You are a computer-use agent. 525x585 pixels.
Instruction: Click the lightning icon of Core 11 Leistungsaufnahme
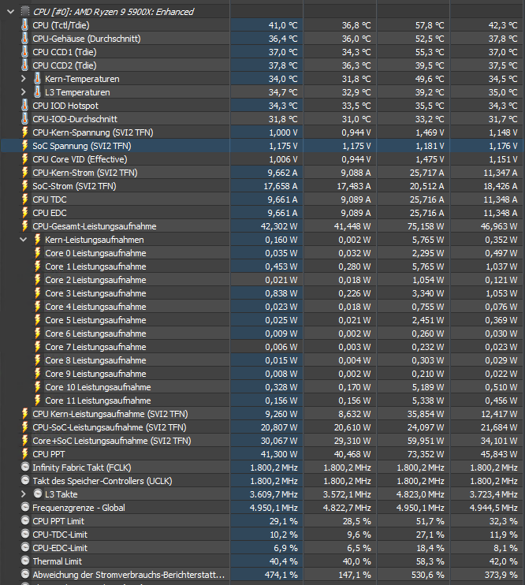point(37,401)
